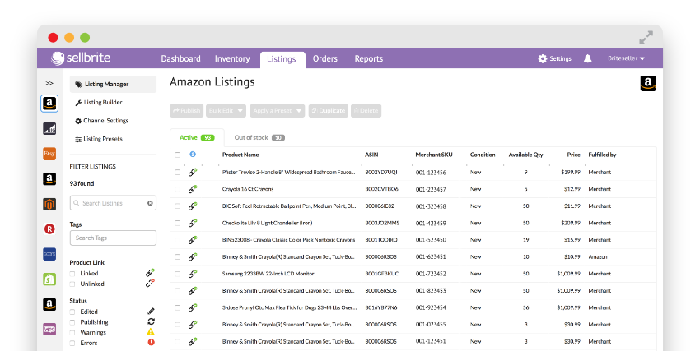Screen dimensions: 700x351
Task: Click the blue info icon in table header
Action: [193, 154]
